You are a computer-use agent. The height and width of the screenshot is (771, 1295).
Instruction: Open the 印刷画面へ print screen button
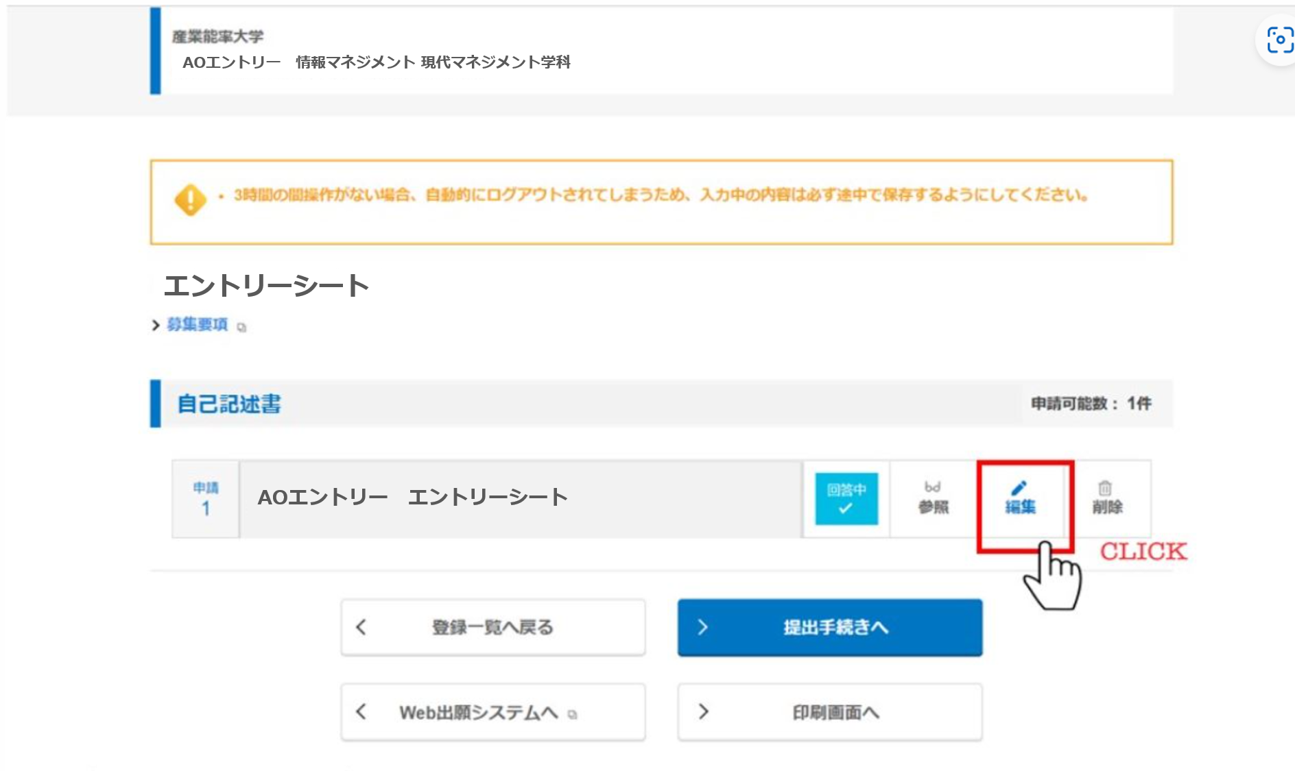pyautogui.click(x=830, y=712)
